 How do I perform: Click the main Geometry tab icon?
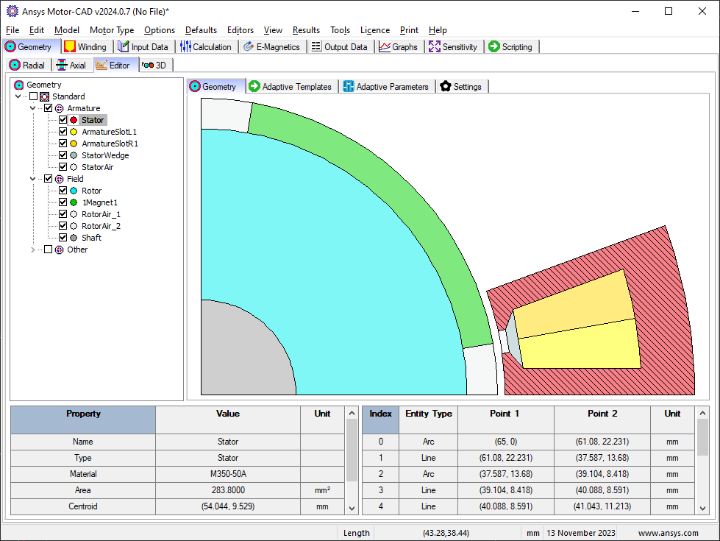tap(10, 47)
